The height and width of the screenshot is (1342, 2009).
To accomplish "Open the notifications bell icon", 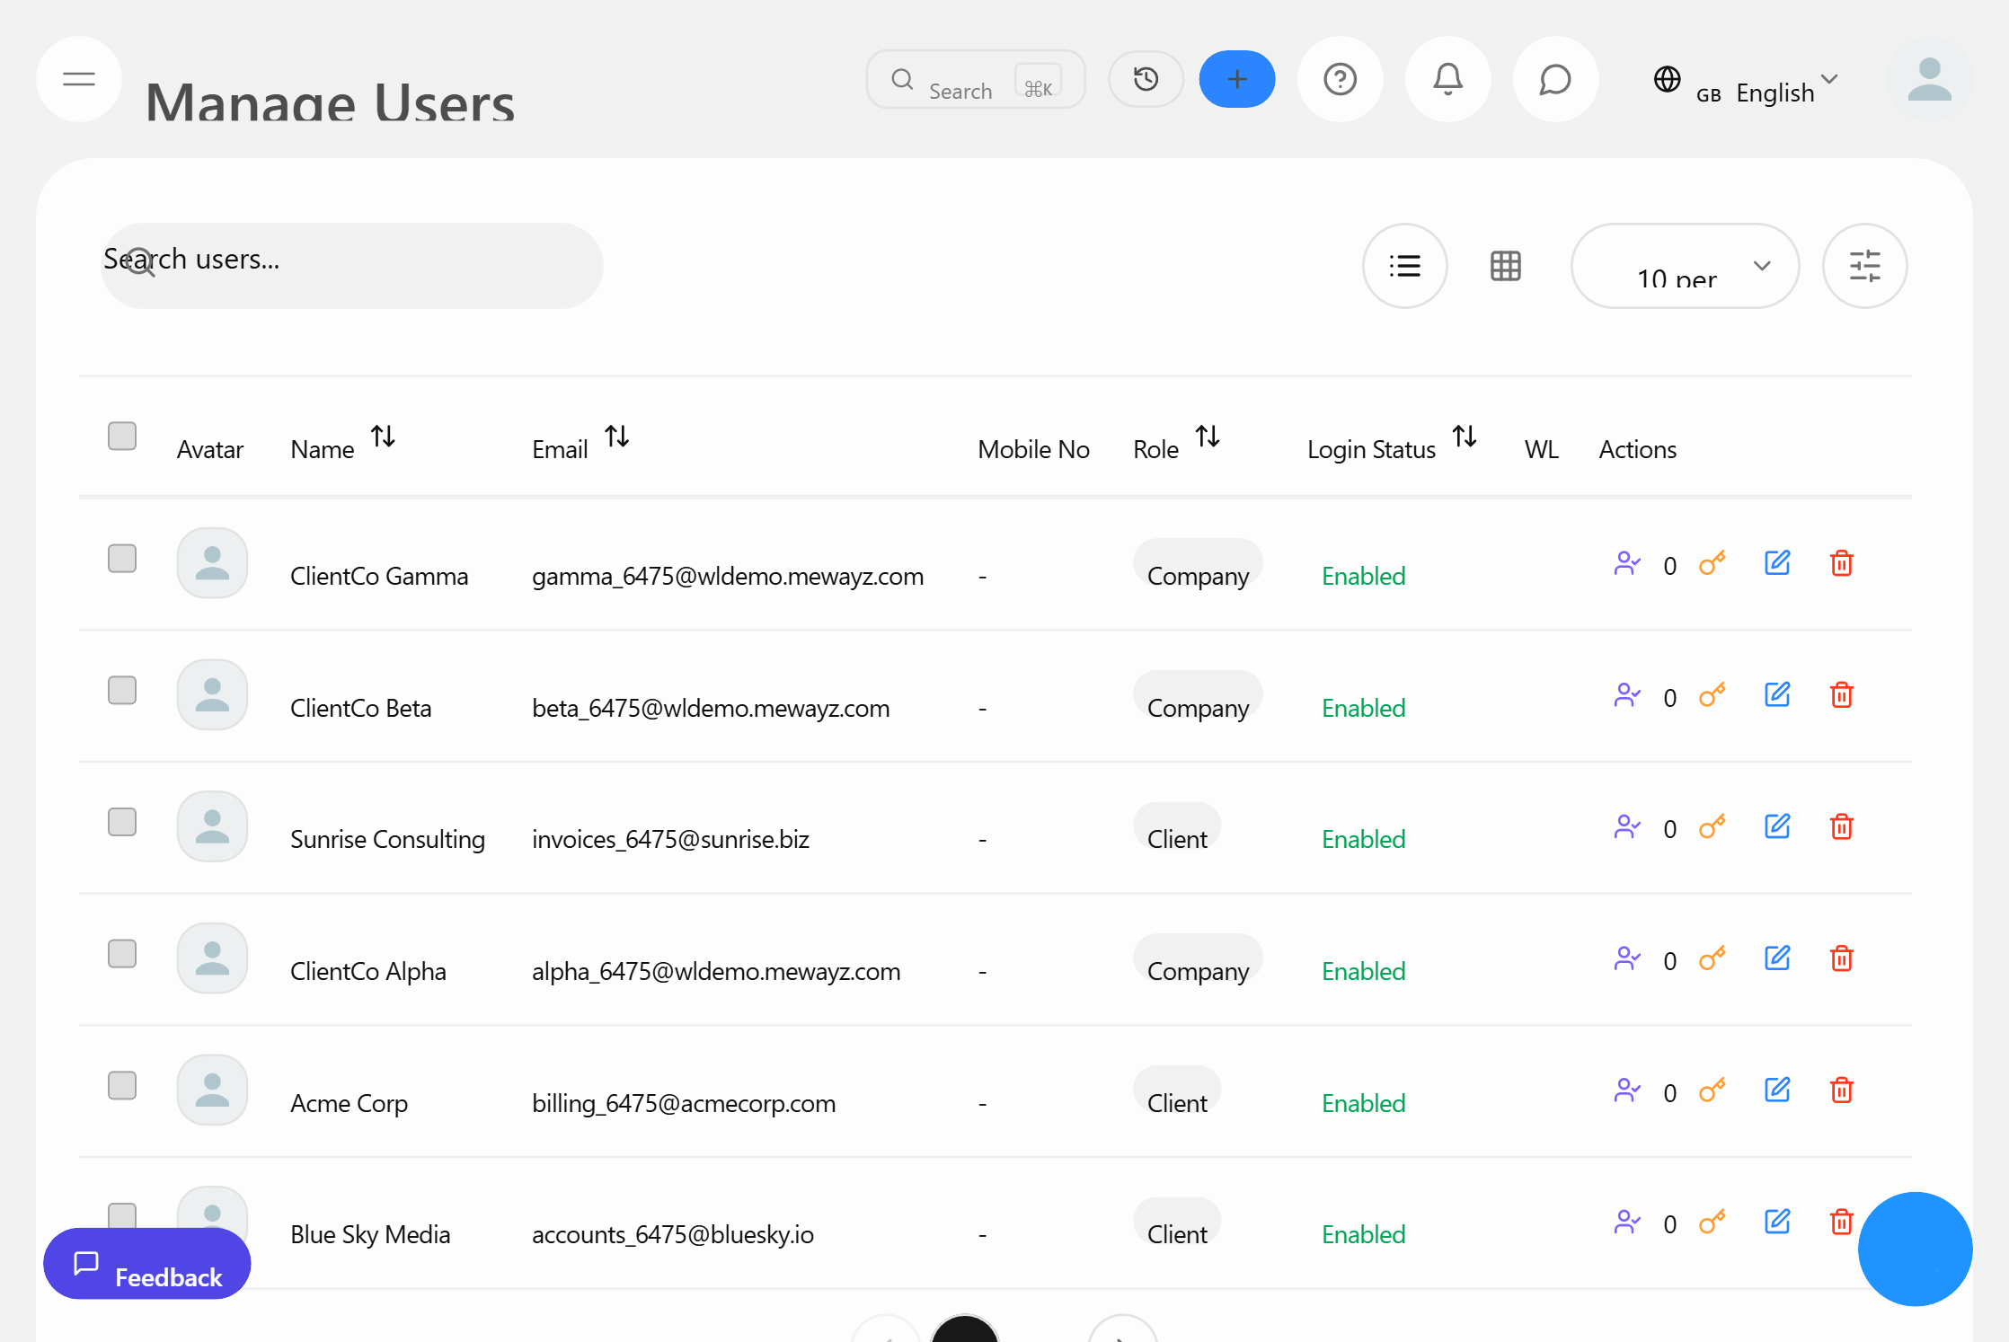I will 1447,79.
